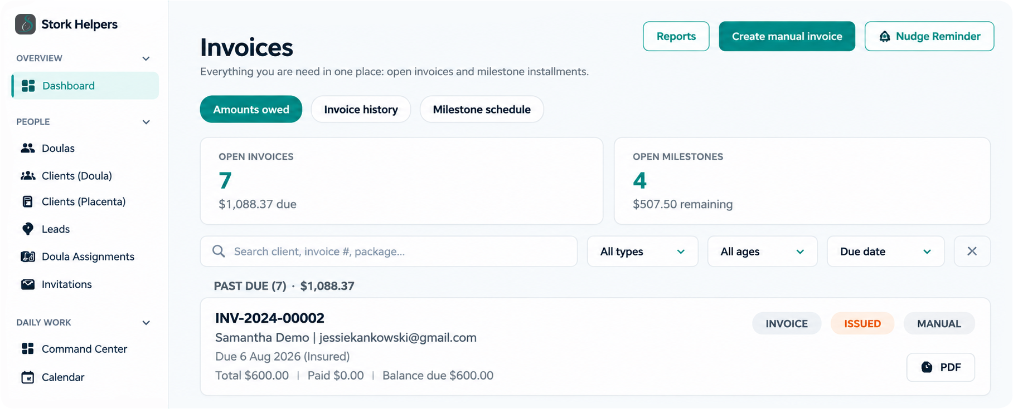The height and width of the screenshot is (409, 1013).
Task: Click the magnifier icon in search bar
Action: pos(219,252)
